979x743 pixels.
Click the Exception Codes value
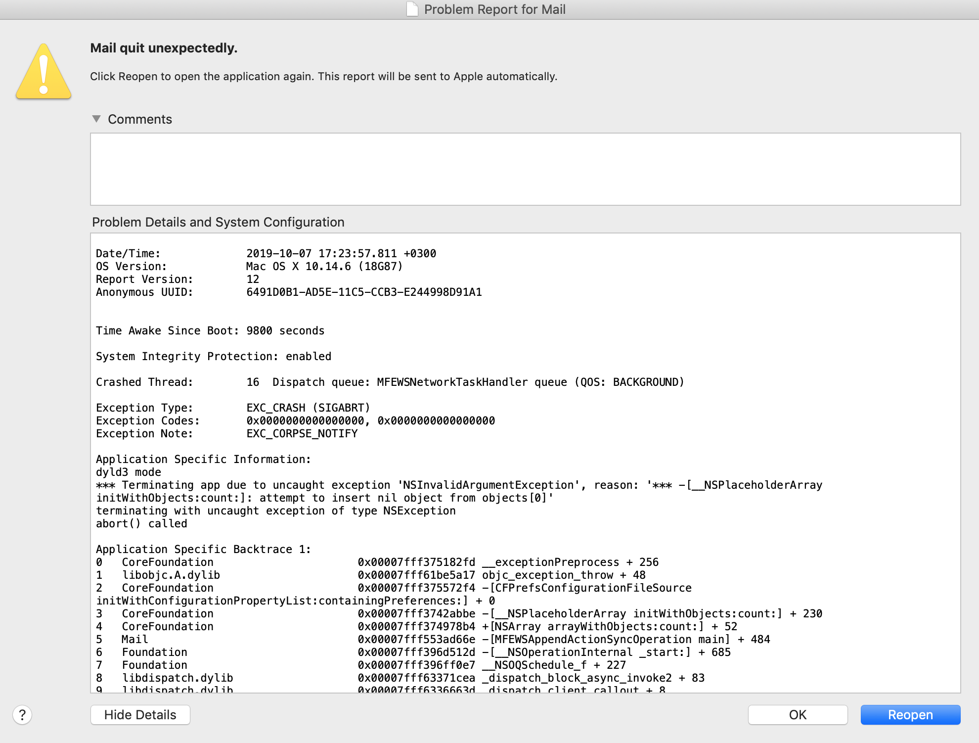point(370,420)
